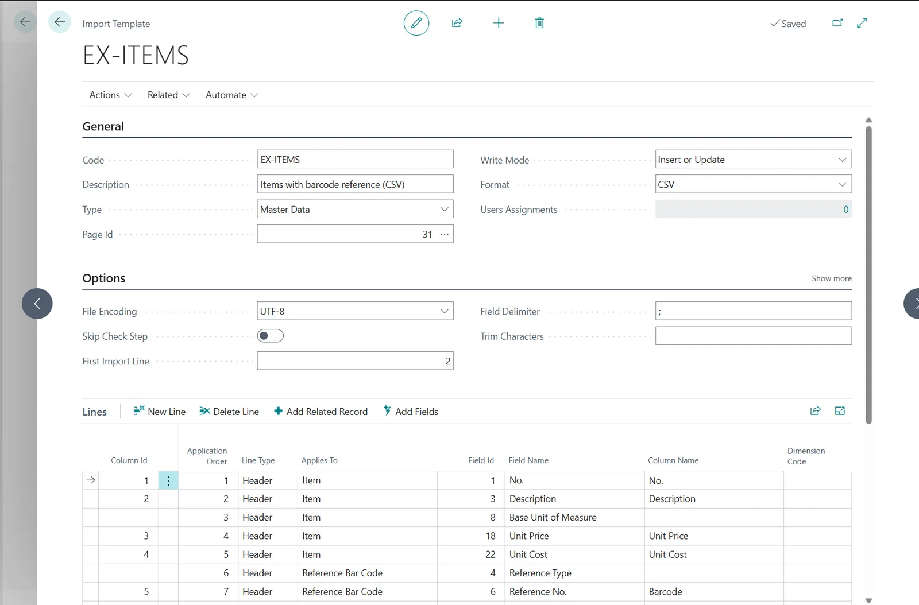Click the First Import Line field
This screenshot has width=919, height=605.
click(x=355, y=361)
